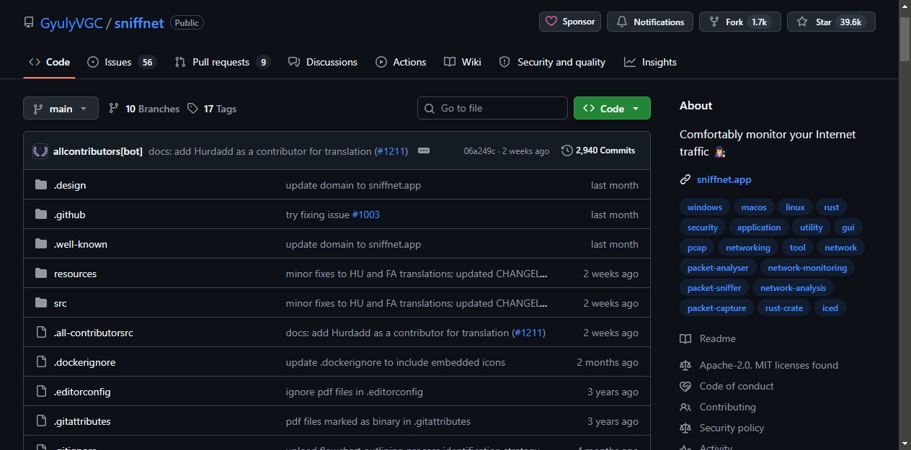The image size is (911, 450).
Task: Open pull request #1211 in latest commit
Action: click(391, 151)
